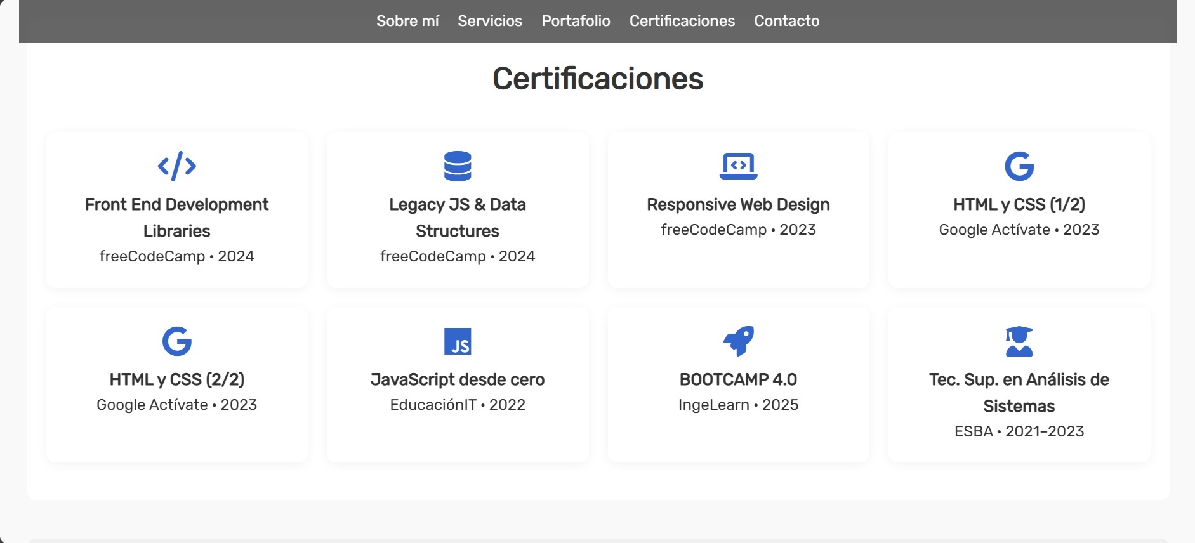Click the ESBA • 2021–2023 text
The height and width of the screenshot is (543, 1195).
click(x=1019, y=431)
